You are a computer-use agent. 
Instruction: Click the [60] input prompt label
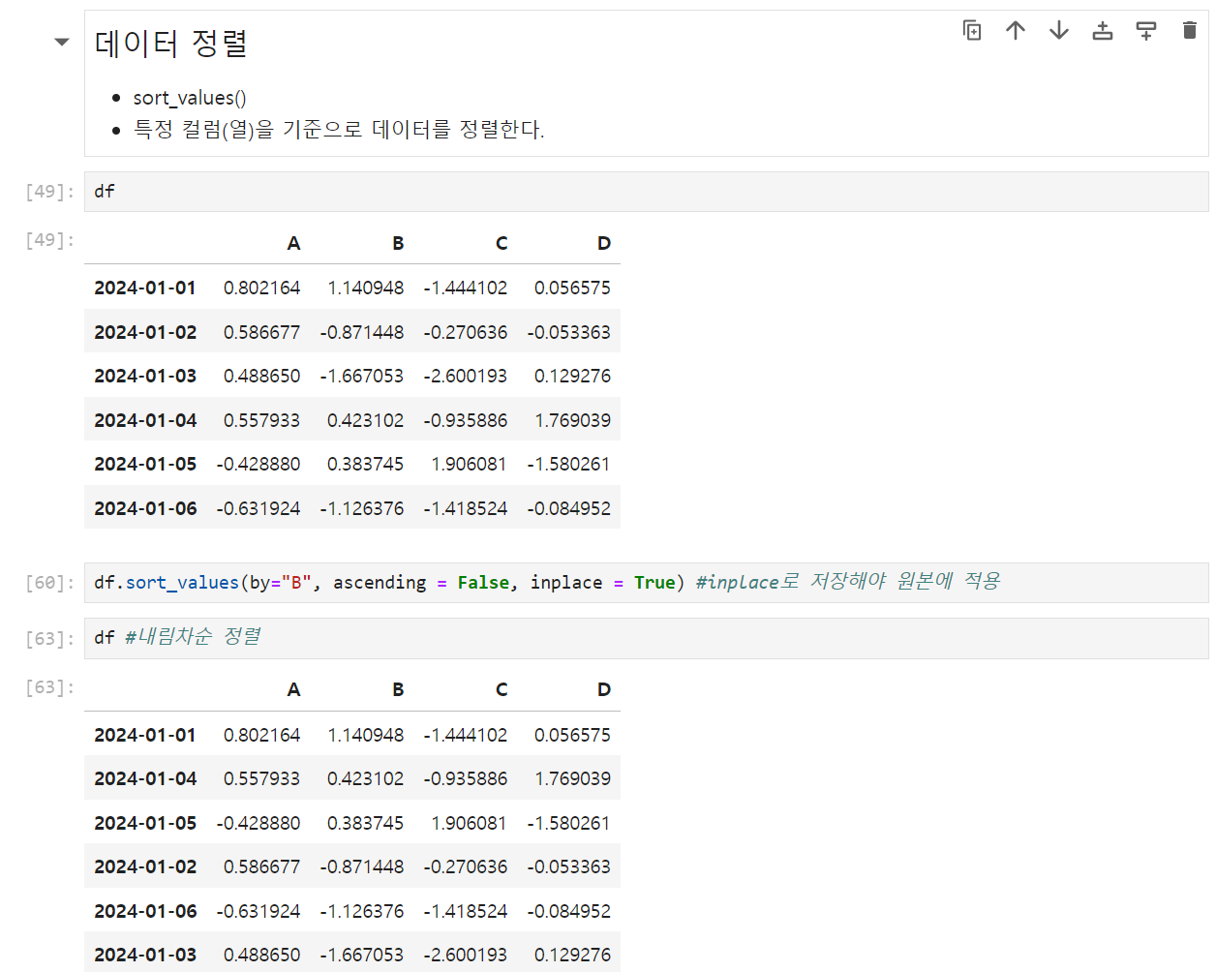pos(49,583)
